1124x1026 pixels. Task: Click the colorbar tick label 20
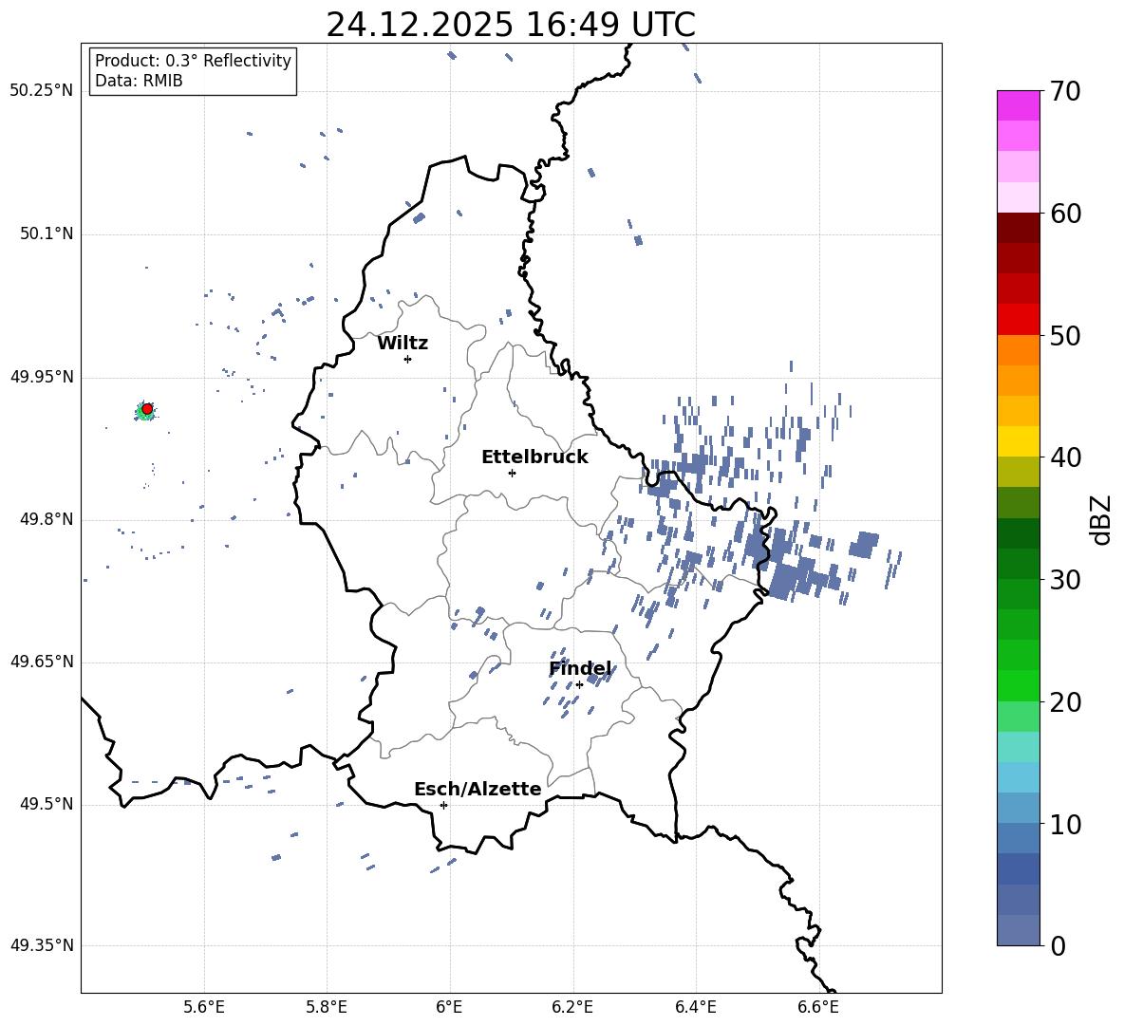tap(1066, 701)
